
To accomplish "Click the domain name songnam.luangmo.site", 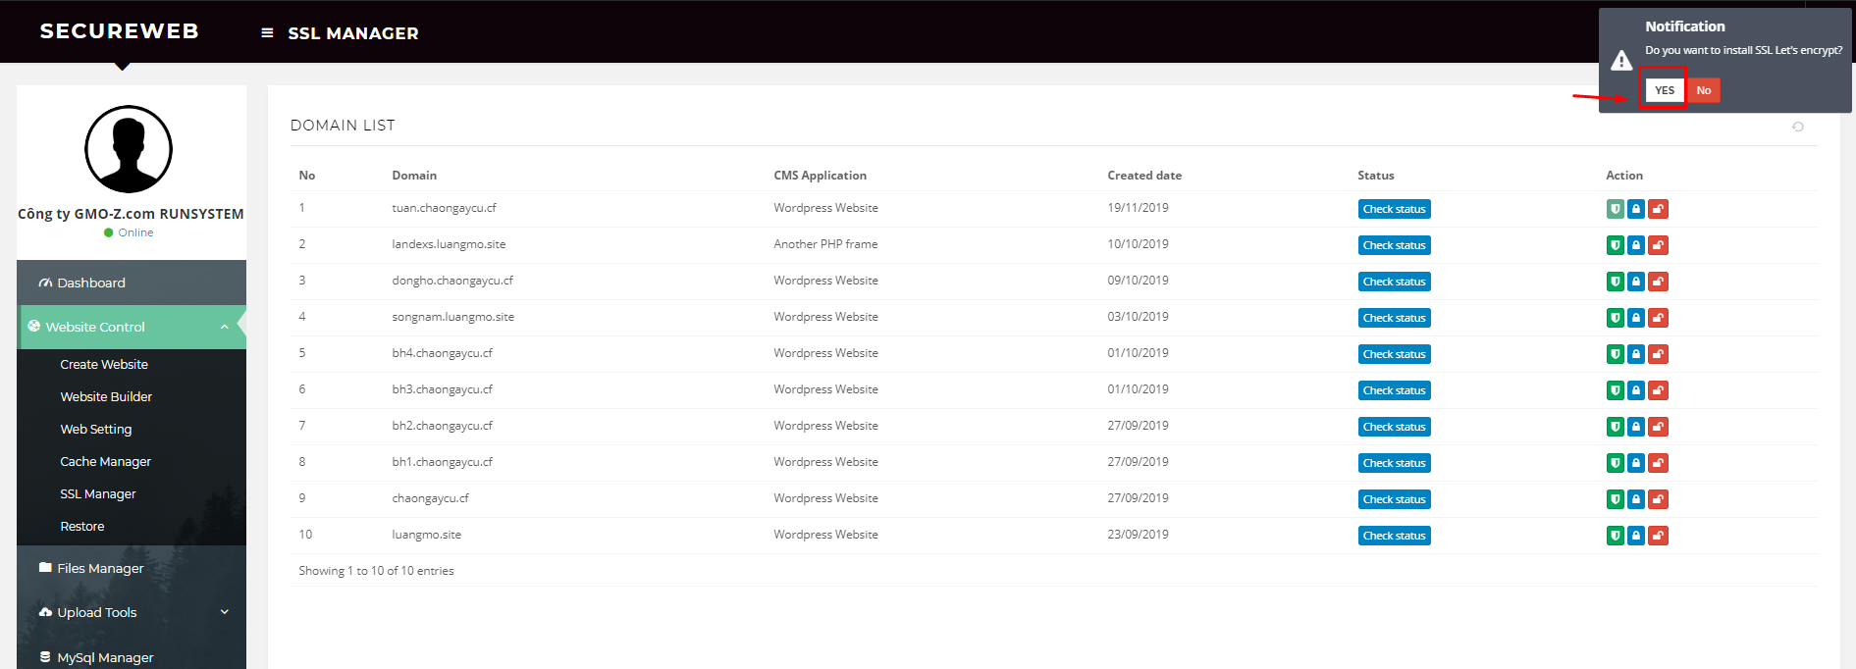I will pyautogui.click(x=452, y=317).
